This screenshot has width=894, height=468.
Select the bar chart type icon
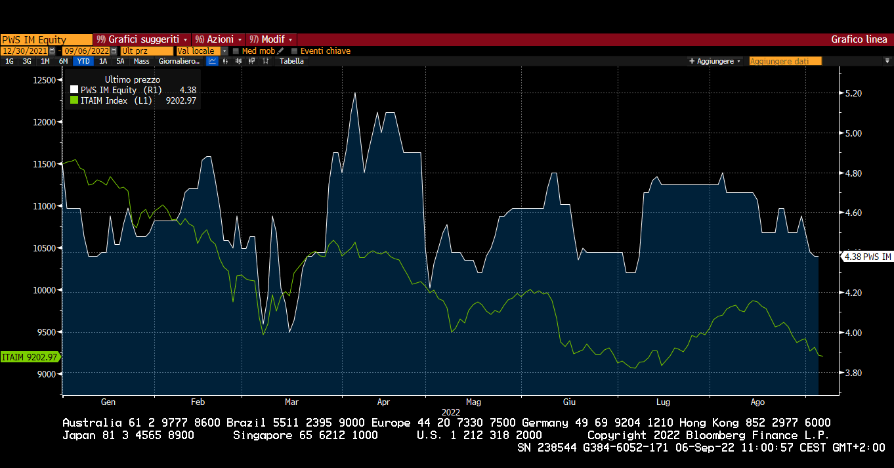coord(225,61)
